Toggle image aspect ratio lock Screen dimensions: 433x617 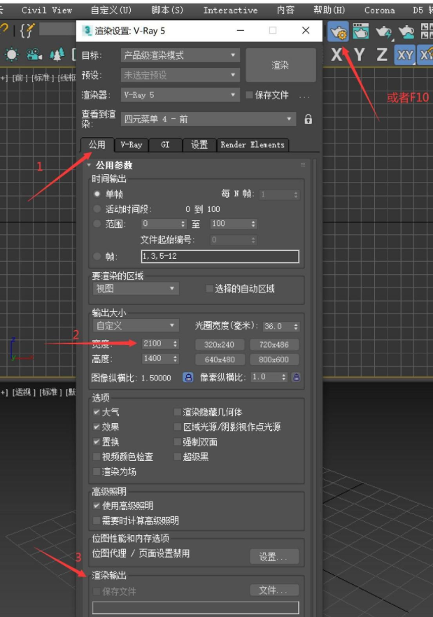click(187, 377)
